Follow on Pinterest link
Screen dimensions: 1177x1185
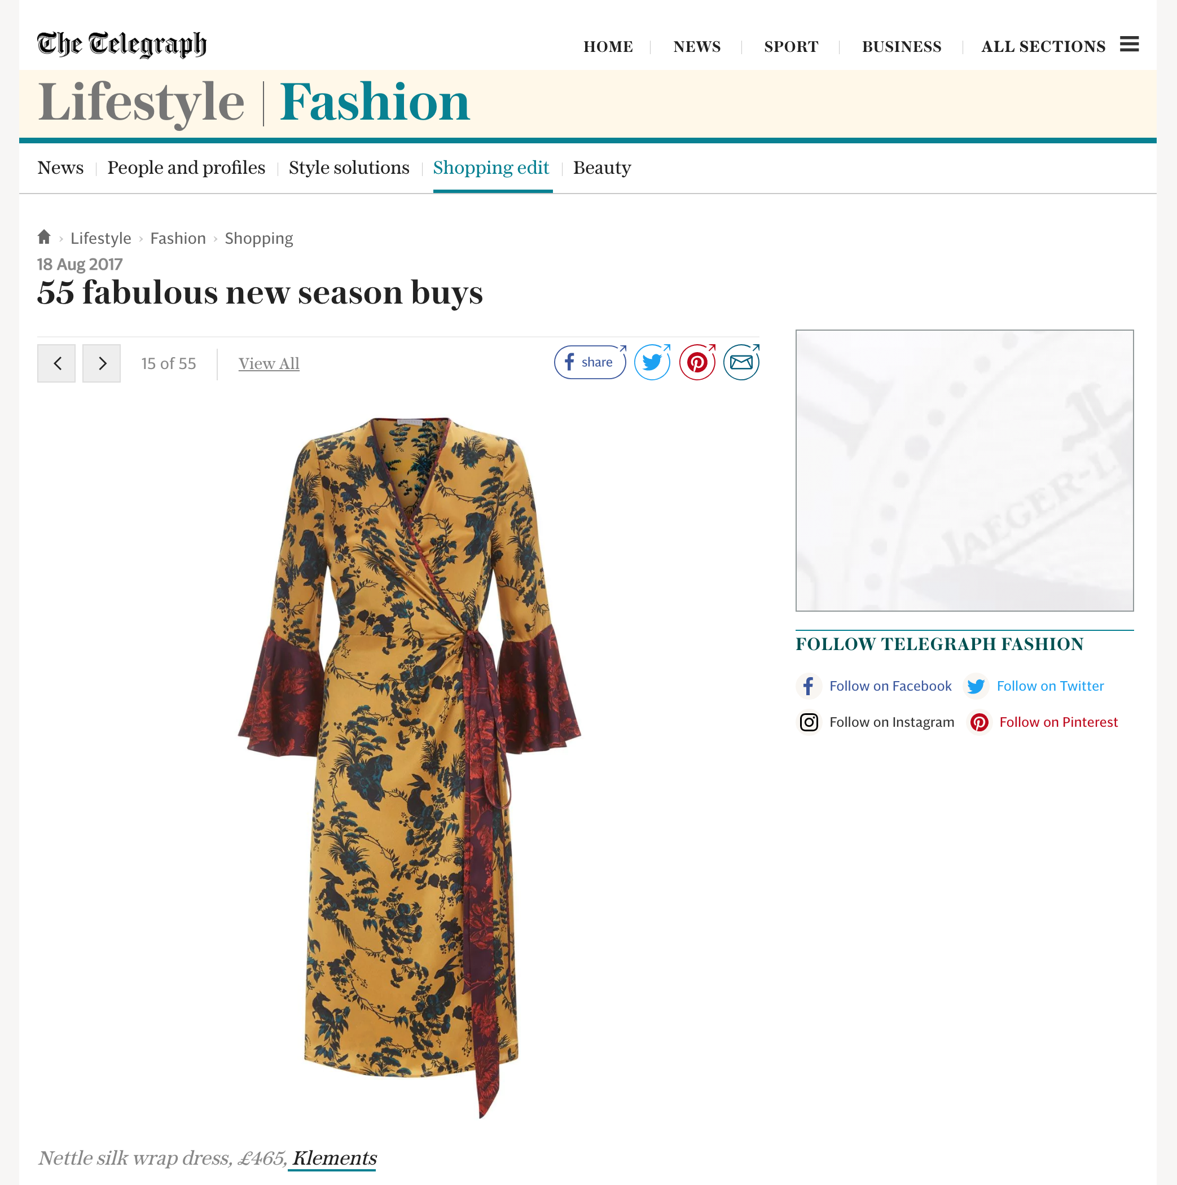click(1059, 722)
